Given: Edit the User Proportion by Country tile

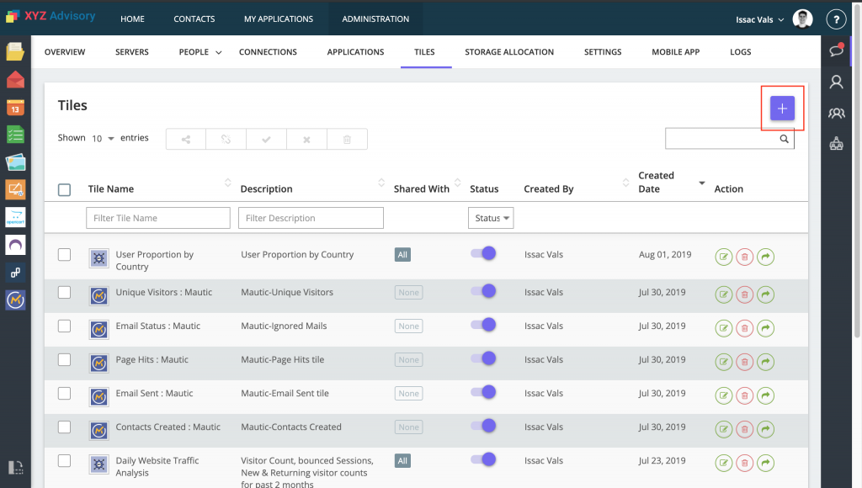Looking at the screenshot, I should point(723,257).
